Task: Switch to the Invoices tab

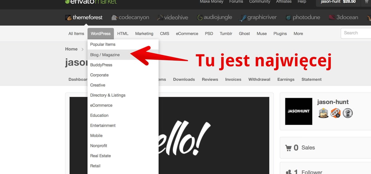Action: (x=233, y=79)
